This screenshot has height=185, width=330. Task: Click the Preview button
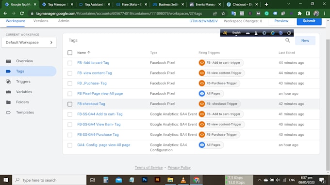(281, 21)
